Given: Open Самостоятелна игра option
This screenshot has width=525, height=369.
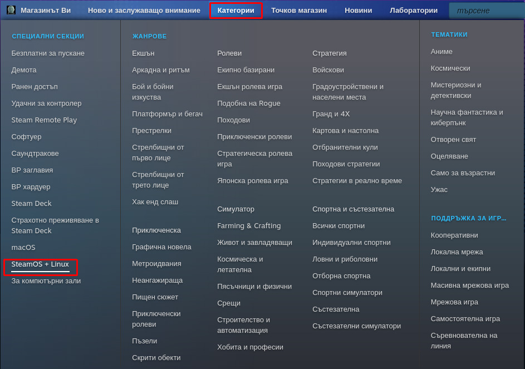Looking at the screenshot, I should coord(465,319).
